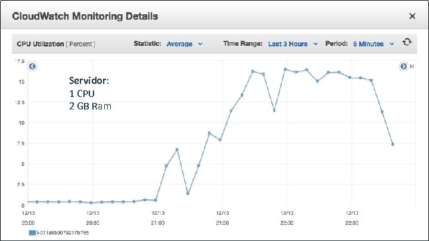This screenshot has width=429, height=241.
Task: Click the last data point near 7.5
Action: 393,144
